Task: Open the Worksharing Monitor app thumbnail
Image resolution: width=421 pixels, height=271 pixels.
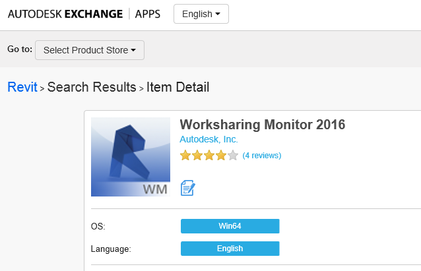Action: point(131,157)
